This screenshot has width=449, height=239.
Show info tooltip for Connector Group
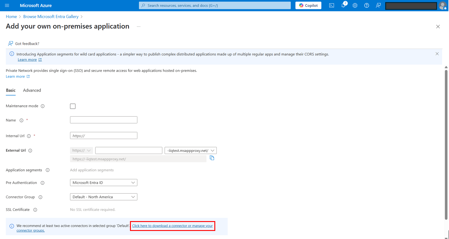[41, 197]
